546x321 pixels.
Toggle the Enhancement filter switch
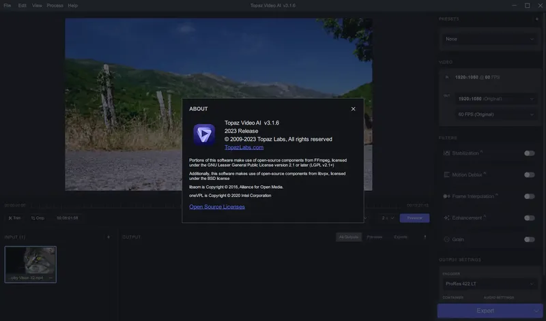[x=530, y=217]
